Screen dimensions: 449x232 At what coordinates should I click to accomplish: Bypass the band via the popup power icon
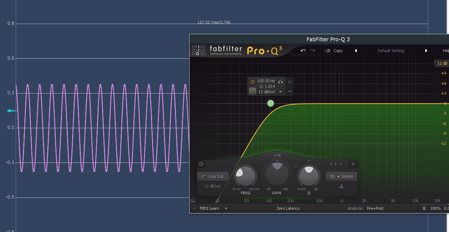(252, 82)
